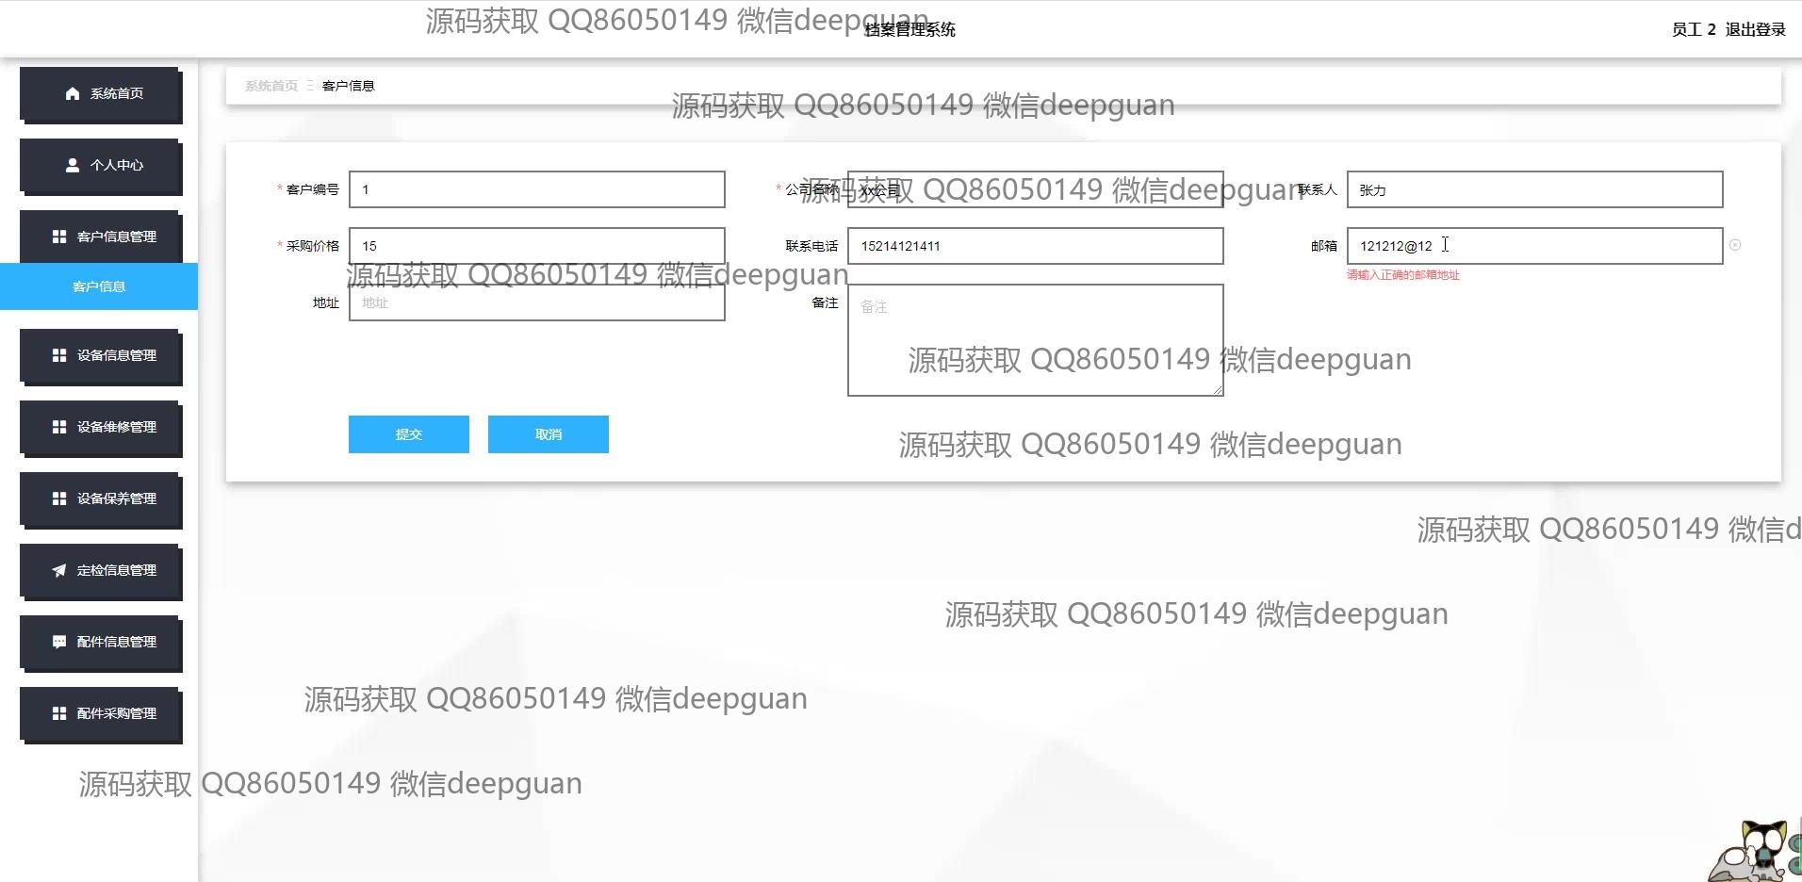The height and width of the screenshot is (882, 1802).
Task: Open the 设备维修管理 sidebar menu
Action: [101, 427]
